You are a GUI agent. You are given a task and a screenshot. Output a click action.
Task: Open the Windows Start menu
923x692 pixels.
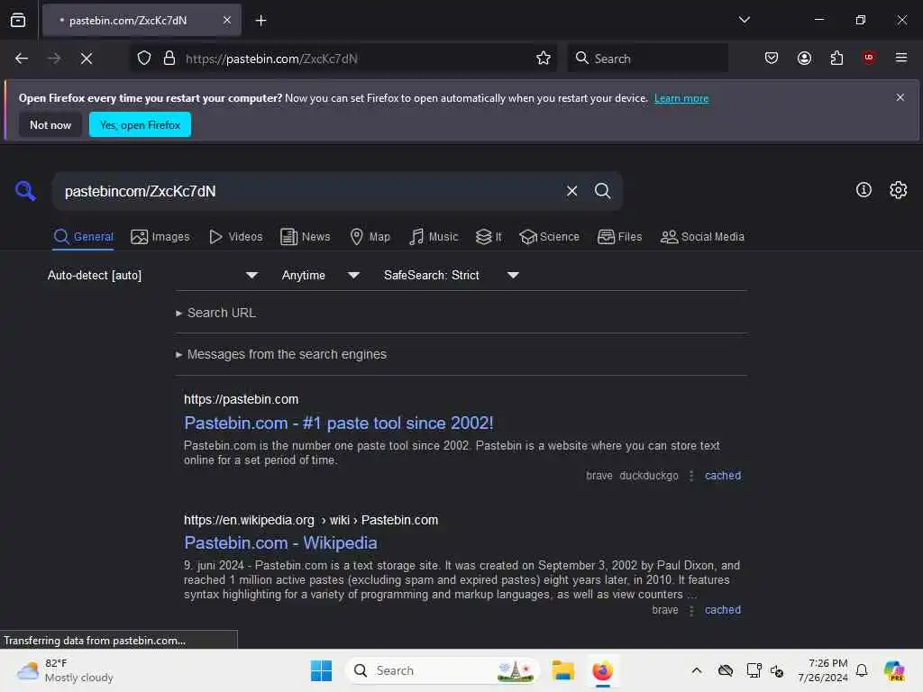321,670
